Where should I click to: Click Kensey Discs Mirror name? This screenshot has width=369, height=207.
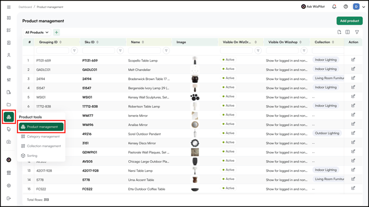(x=142, y=143)
